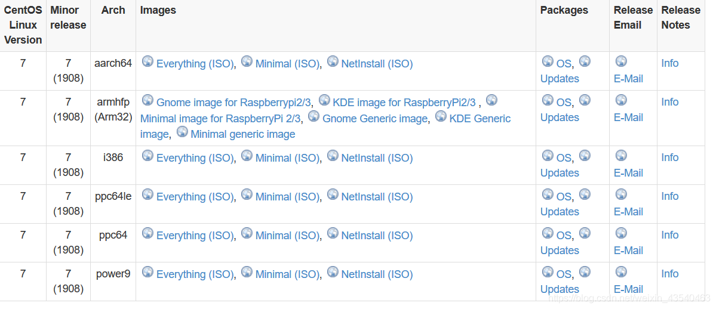Click globe icon before power9 OS packages
716x309 pixels.
coord(548,272)
